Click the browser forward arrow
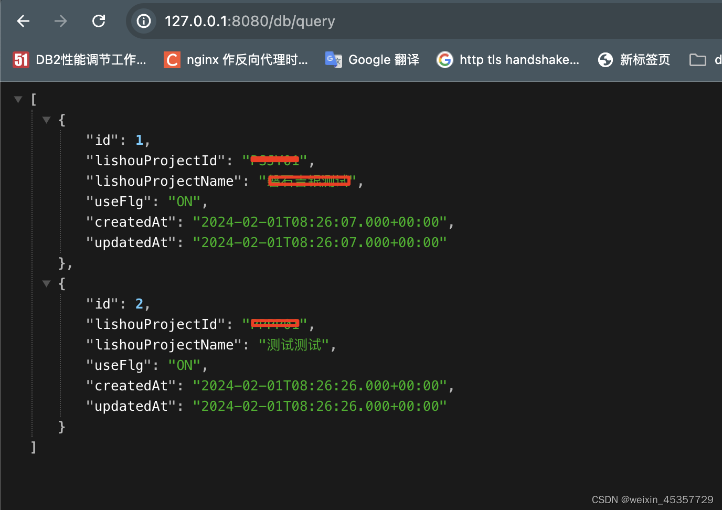The image size is (722, 510). (x=60, y=21)
